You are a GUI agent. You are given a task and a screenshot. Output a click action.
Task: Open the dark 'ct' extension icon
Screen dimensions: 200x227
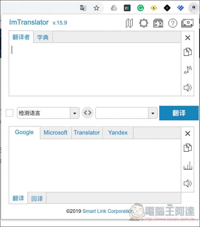click(x=127, y=8)
